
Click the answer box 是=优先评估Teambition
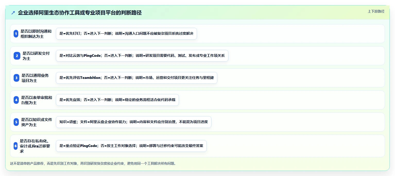136,78
